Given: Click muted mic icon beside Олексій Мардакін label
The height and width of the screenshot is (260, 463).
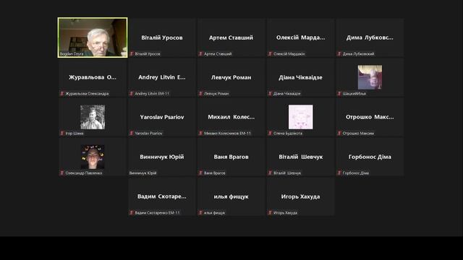Looking at the screenshot, I should (270, 54).
